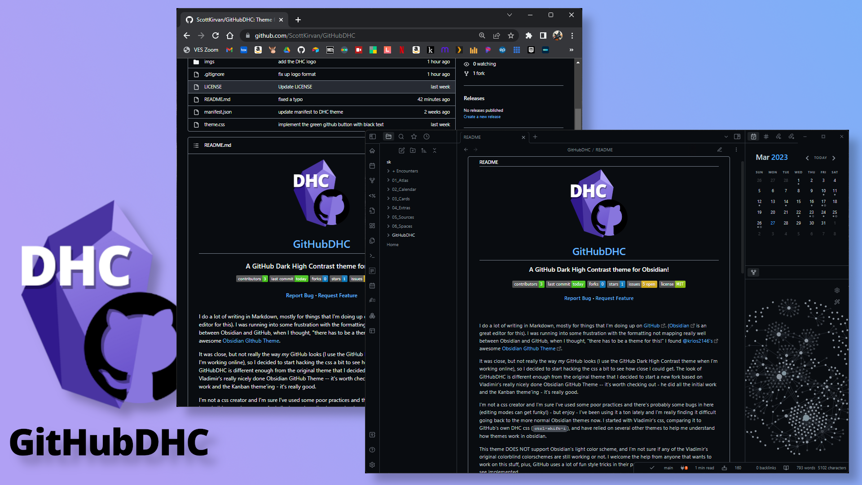862x485 pixels.
Task: Open a new Chrome tab
Action: click(x=298, y=20)
